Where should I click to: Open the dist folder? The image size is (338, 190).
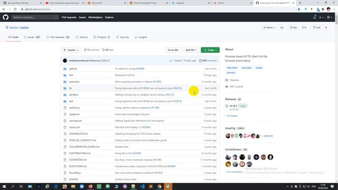click(x=71, y=75)
